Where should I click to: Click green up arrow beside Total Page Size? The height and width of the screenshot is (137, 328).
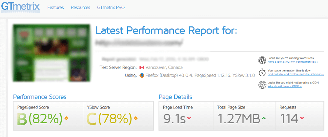pos(264,118)
